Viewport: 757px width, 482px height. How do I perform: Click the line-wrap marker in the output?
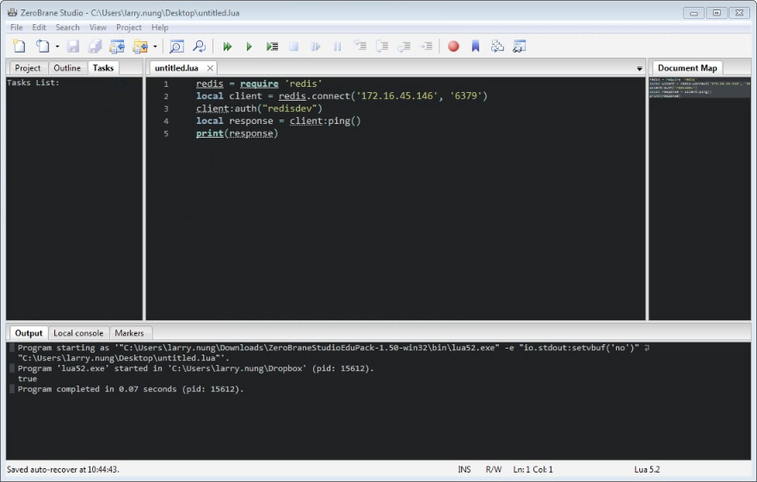point(647,348)
